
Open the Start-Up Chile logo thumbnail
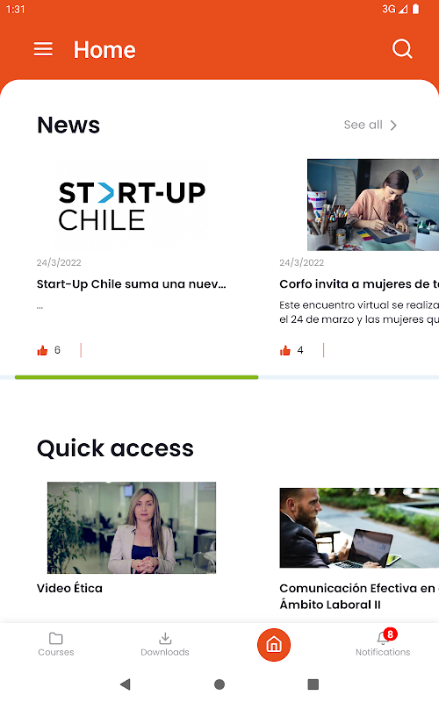pos(131,205)
